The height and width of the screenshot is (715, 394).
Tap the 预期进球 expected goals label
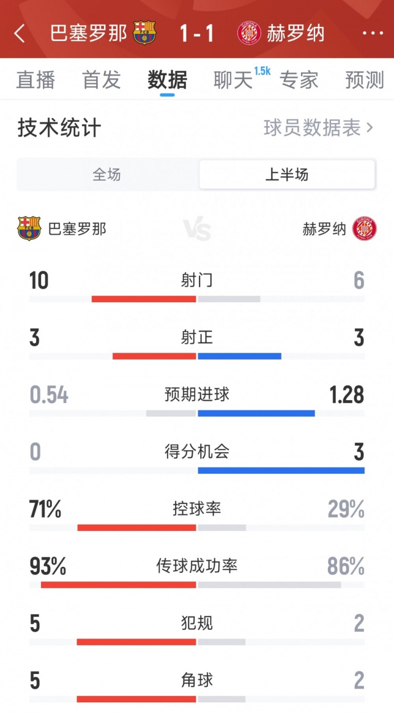(x=197, y=394)
